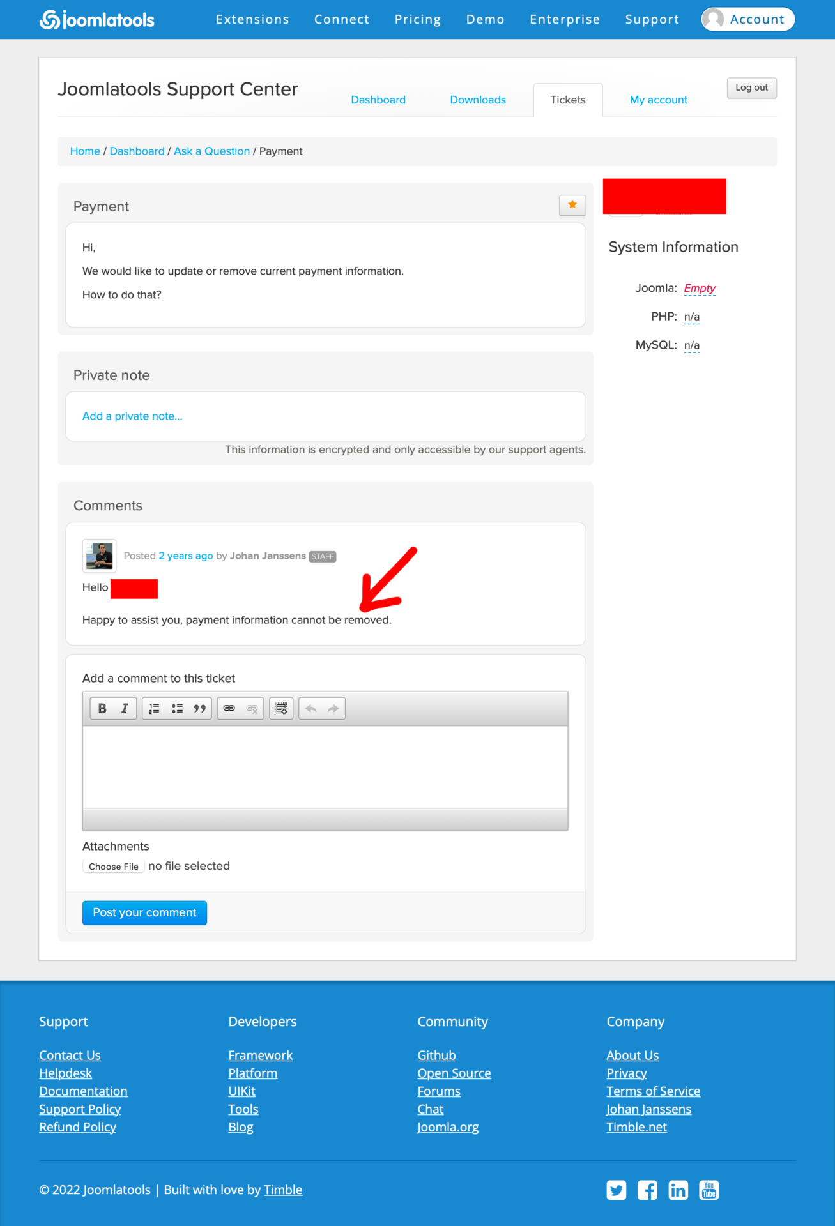Open About Us footer link
The width and height of the screenshot is (835, 1226).
pos(633,1056)
